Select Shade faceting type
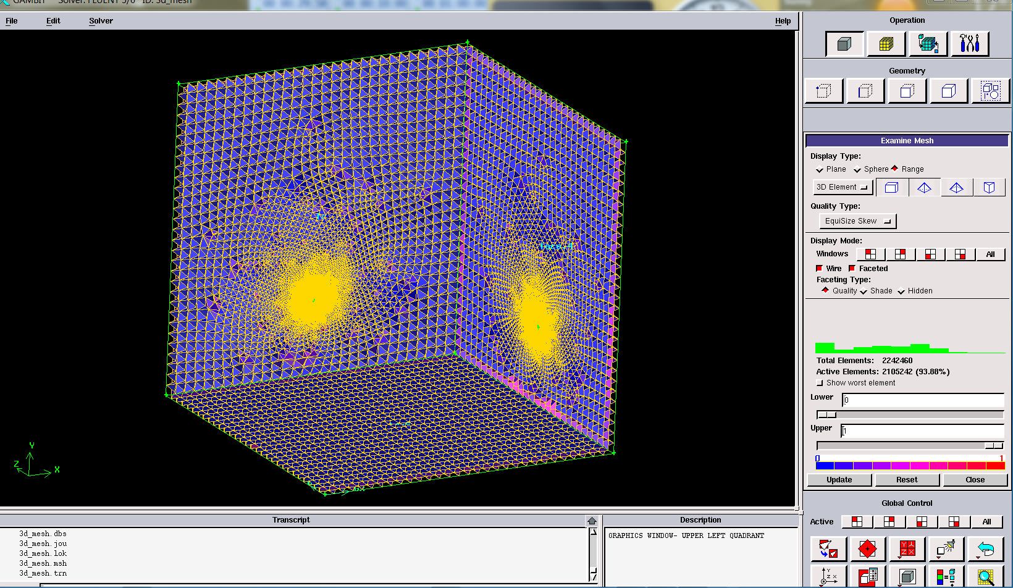This screenshot has width=1013, height=588. [x=864, y=292]
